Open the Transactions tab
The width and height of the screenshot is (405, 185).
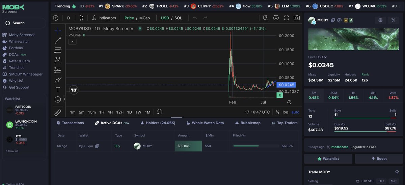(x=70, y=123)
